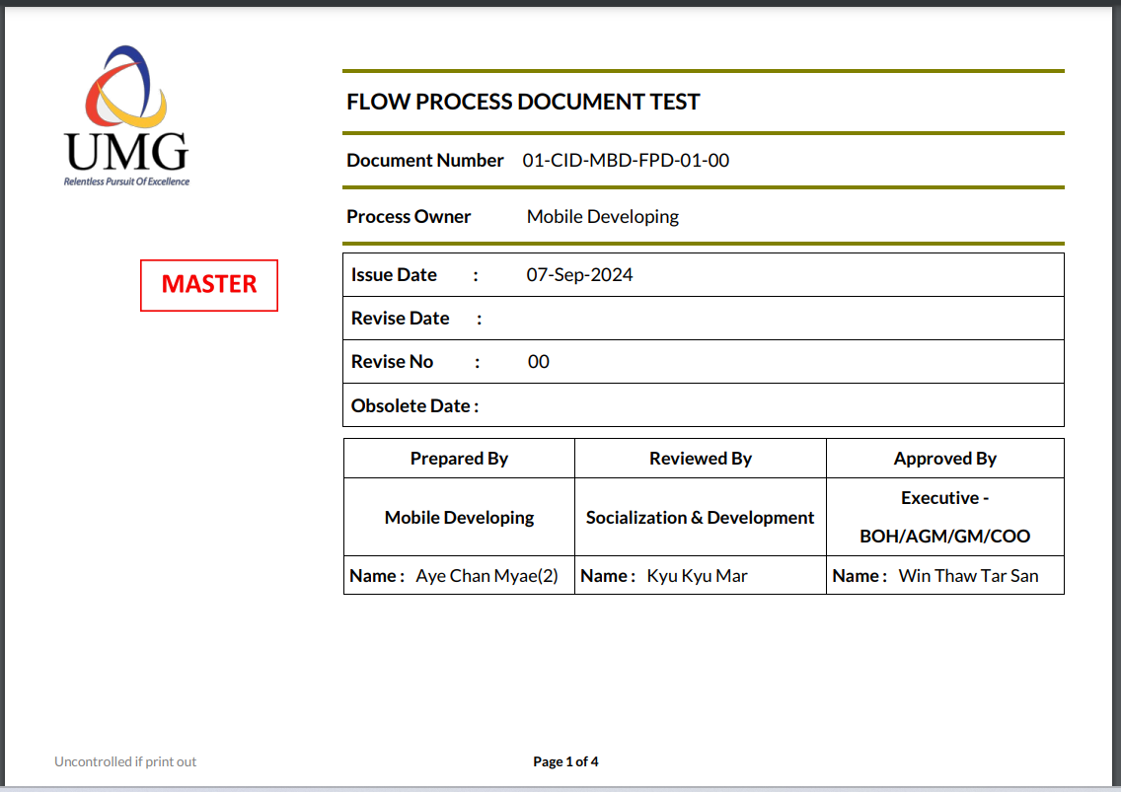This screenshot has height=792, width=1121.
Task: Click the 'Revise Date' label
Action: tap(400, 319)
